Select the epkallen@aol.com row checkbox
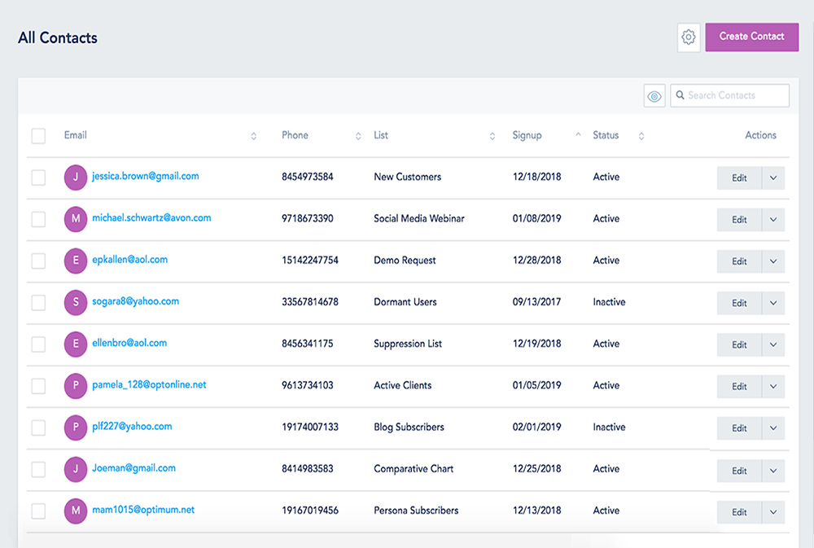The width and height of the screenshot is (814, 548). 38,261
